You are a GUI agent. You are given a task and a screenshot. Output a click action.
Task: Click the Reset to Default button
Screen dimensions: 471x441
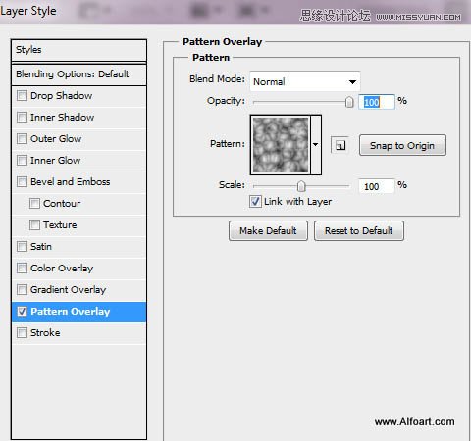point(359,231)
